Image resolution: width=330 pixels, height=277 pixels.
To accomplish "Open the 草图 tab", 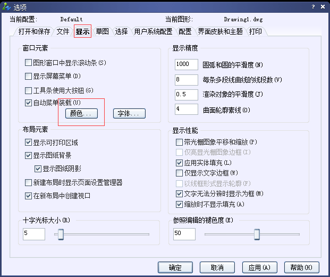I will pos(102,31).
